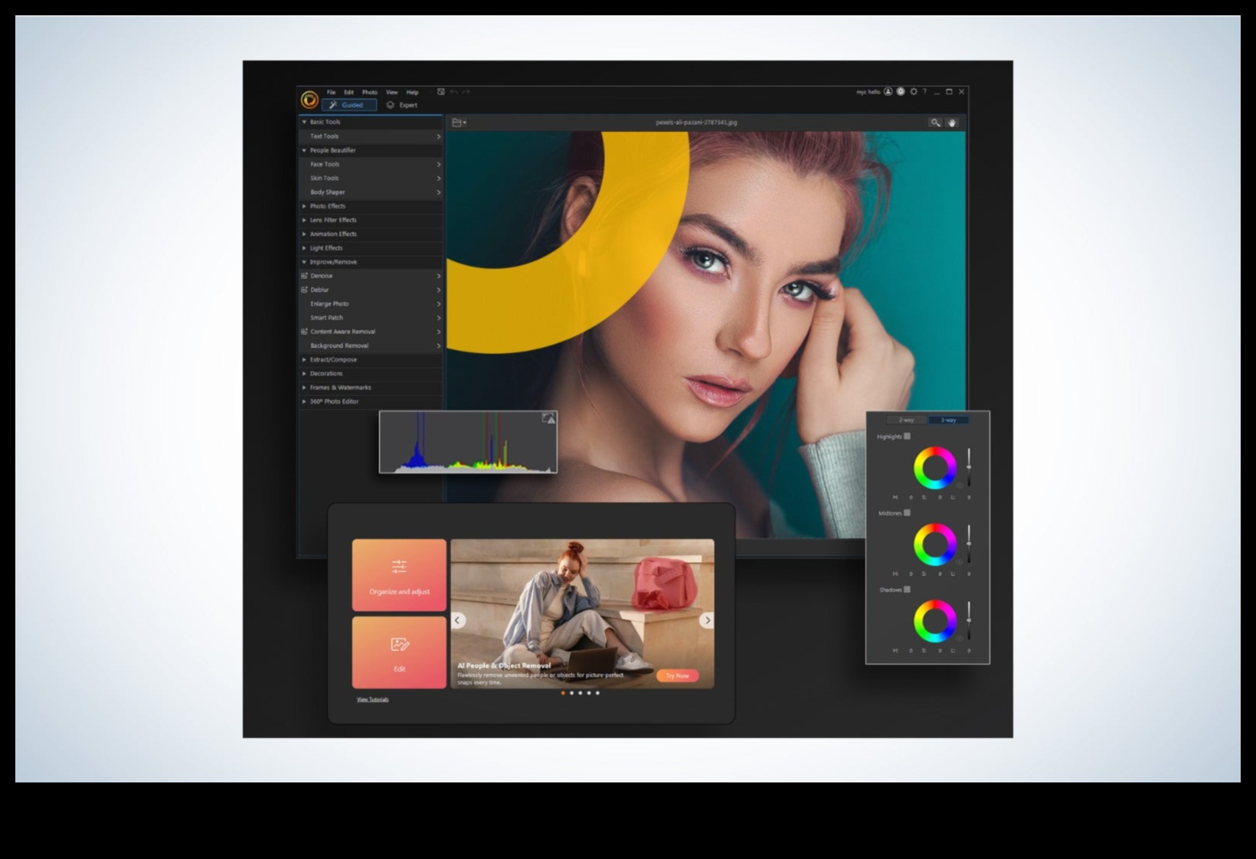Select the Pan hand tool above the photo
1256x859 pixels.
tap(951, 122)
